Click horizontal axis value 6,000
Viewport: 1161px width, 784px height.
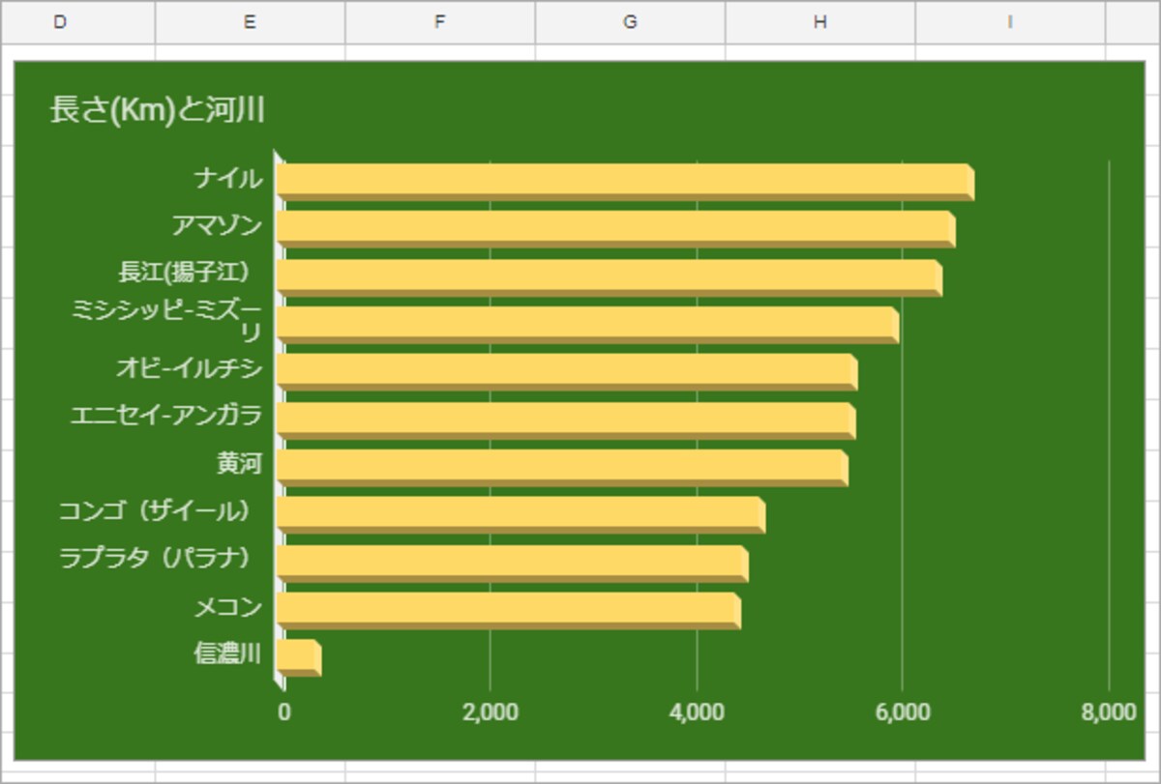pos(903,712)
